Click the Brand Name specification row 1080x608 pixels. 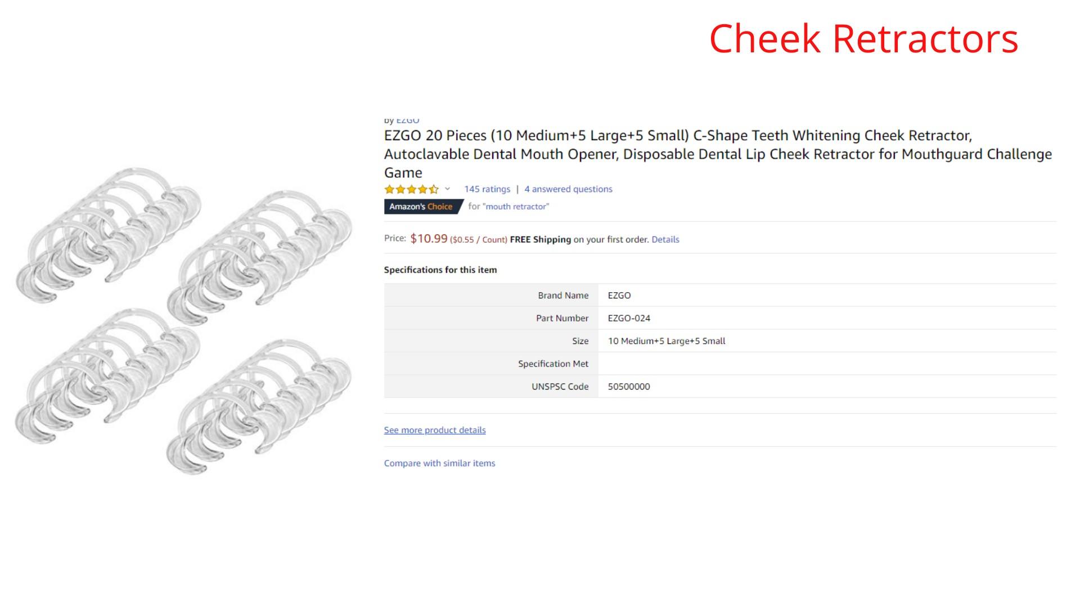coord(720,295)
